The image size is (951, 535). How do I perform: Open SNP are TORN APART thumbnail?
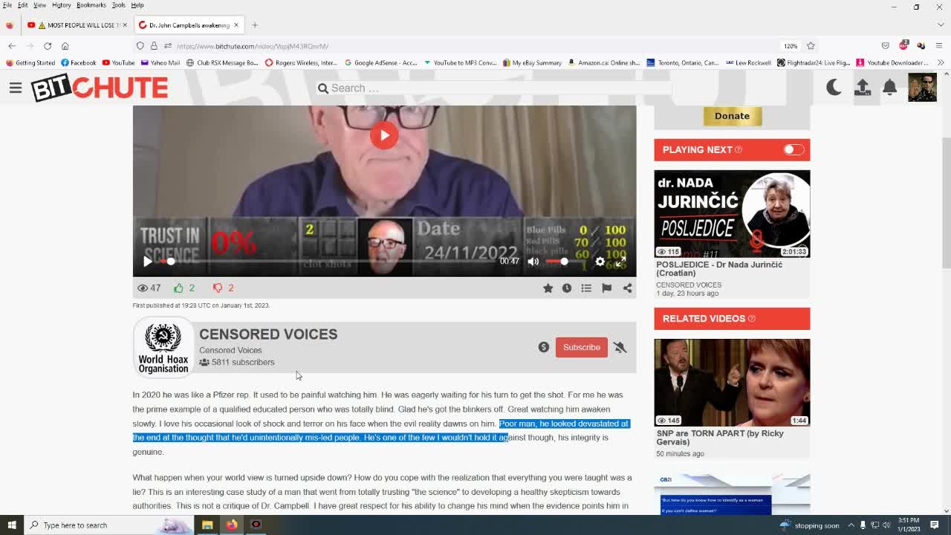click(732, 382)
